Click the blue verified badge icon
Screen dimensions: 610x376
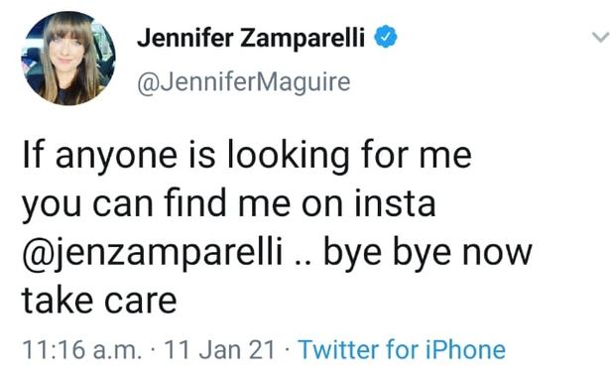[x=386, y=38]
